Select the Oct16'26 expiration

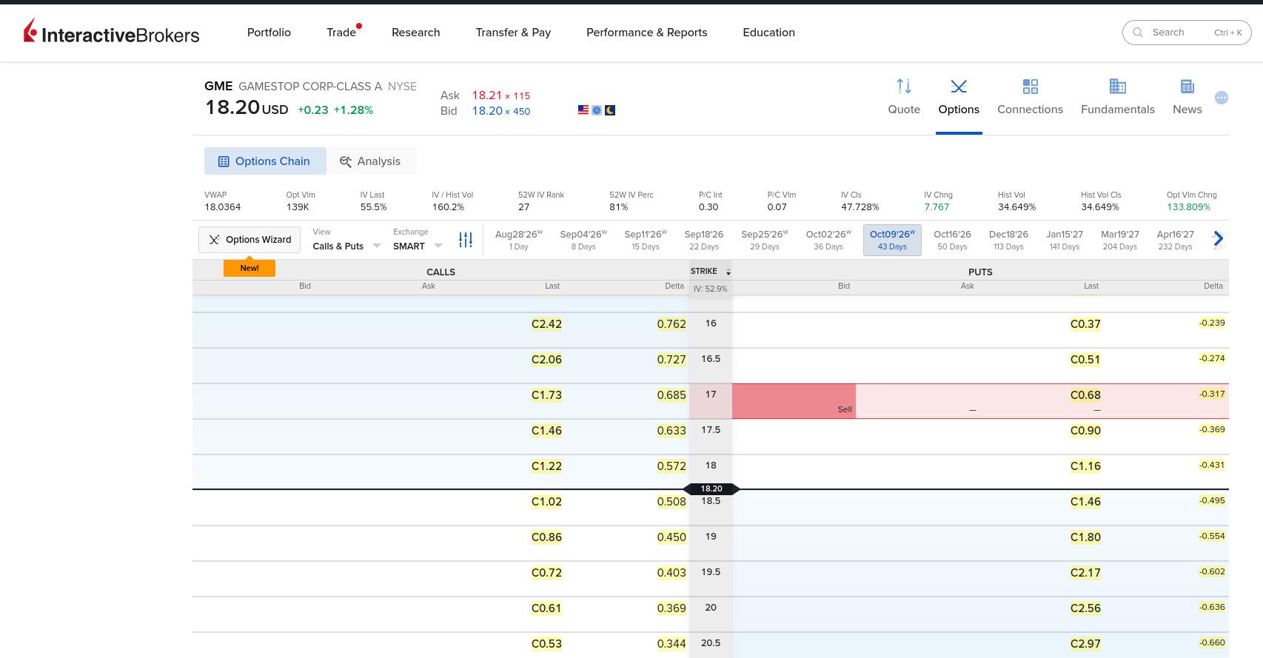(x=952, y=240)
